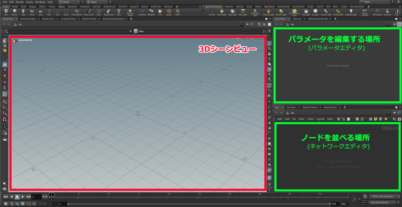Click the current frame number field
The image size is (402, 207).
tap(37, 196)
